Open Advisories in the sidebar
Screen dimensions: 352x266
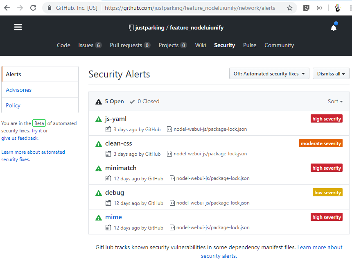(40, 90)
